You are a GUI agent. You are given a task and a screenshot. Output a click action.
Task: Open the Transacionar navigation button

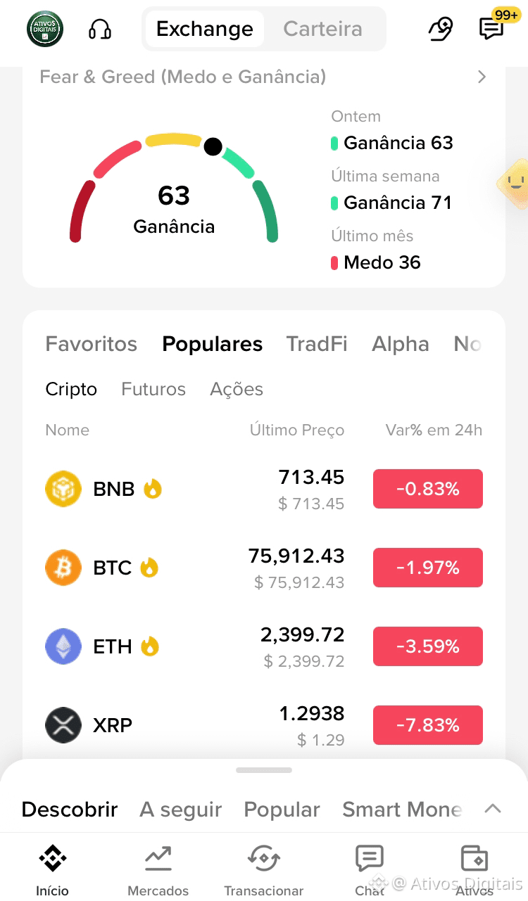click(264, 871)
